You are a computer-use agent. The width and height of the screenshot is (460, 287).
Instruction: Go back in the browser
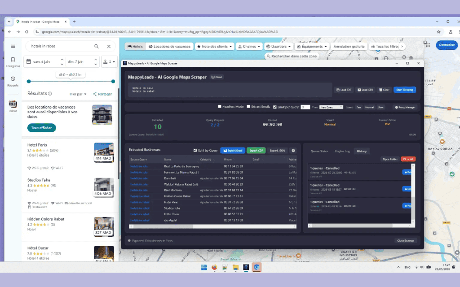coord(10,32)
